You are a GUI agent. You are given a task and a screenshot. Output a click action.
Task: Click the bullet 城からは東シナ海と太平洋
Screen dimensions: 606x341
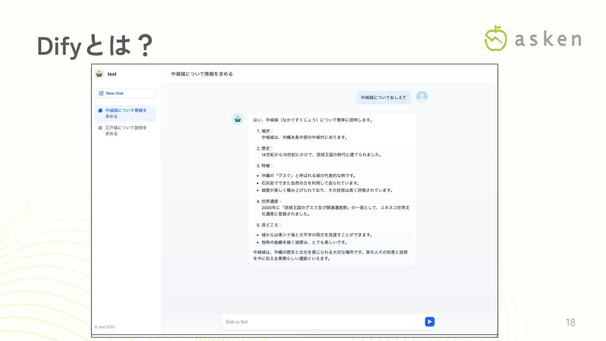[317, 235]
